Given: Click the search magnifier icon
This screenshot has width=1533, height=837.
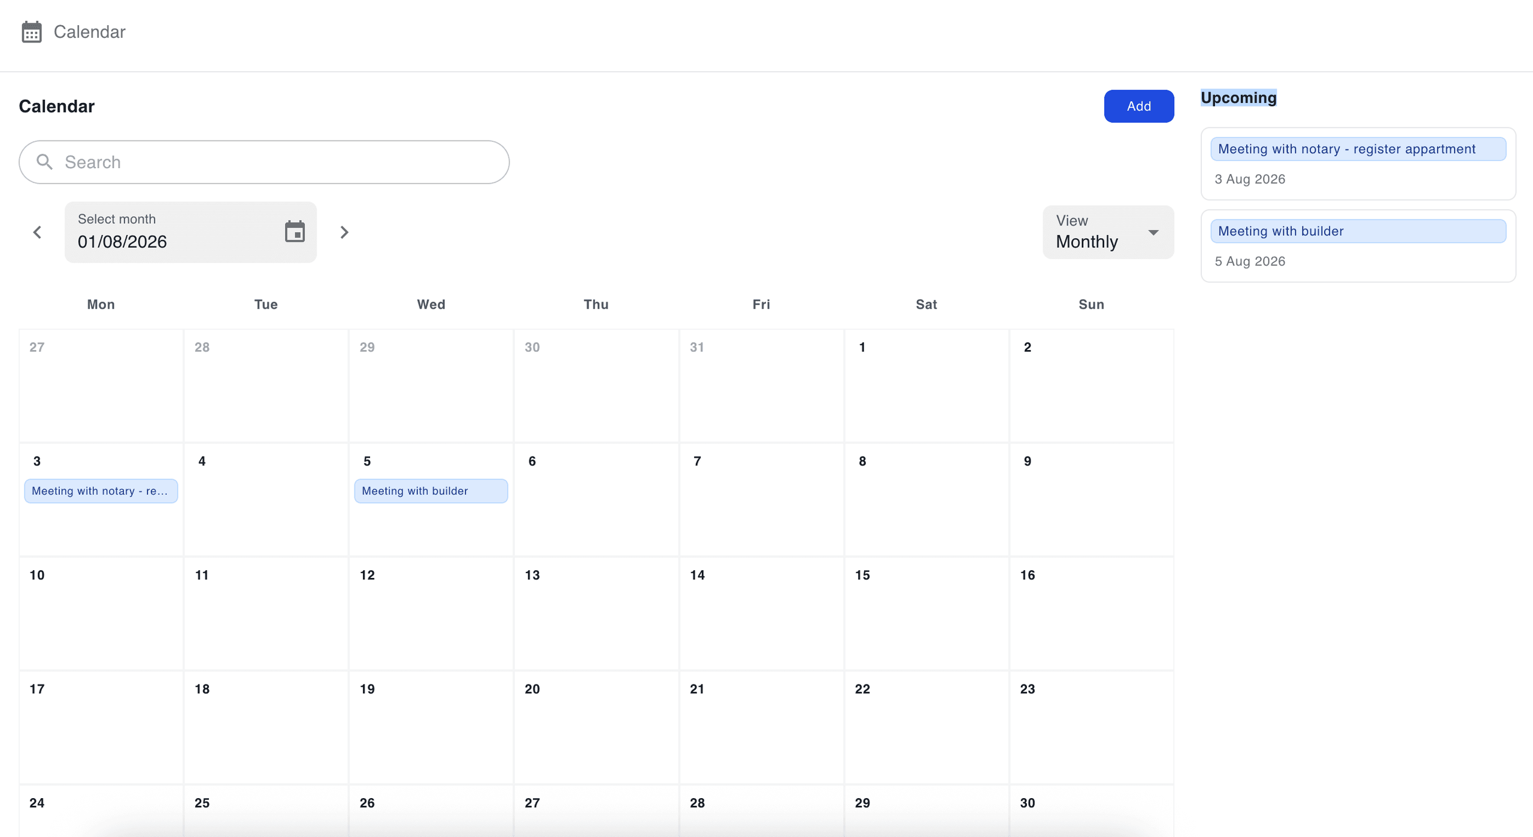Looking at the screenshot, I should [x=44, y=162].
